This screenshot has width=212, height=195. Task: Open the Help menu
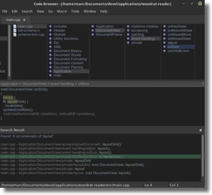[x=103, y=11]
